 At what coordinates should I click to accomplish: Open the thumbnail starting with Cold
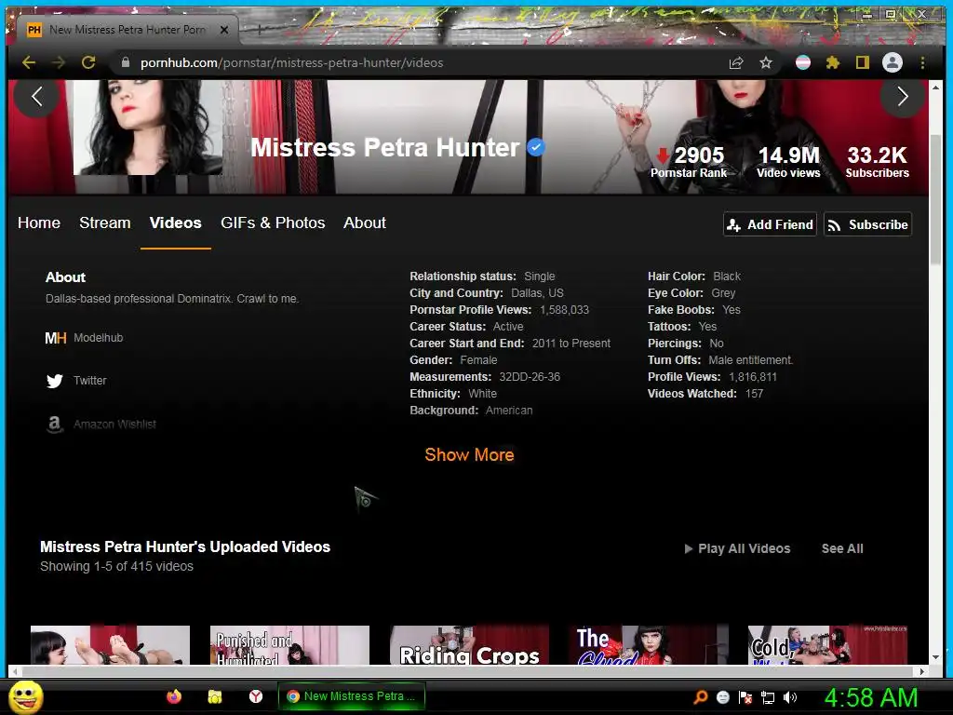click(x=827, y=645)
